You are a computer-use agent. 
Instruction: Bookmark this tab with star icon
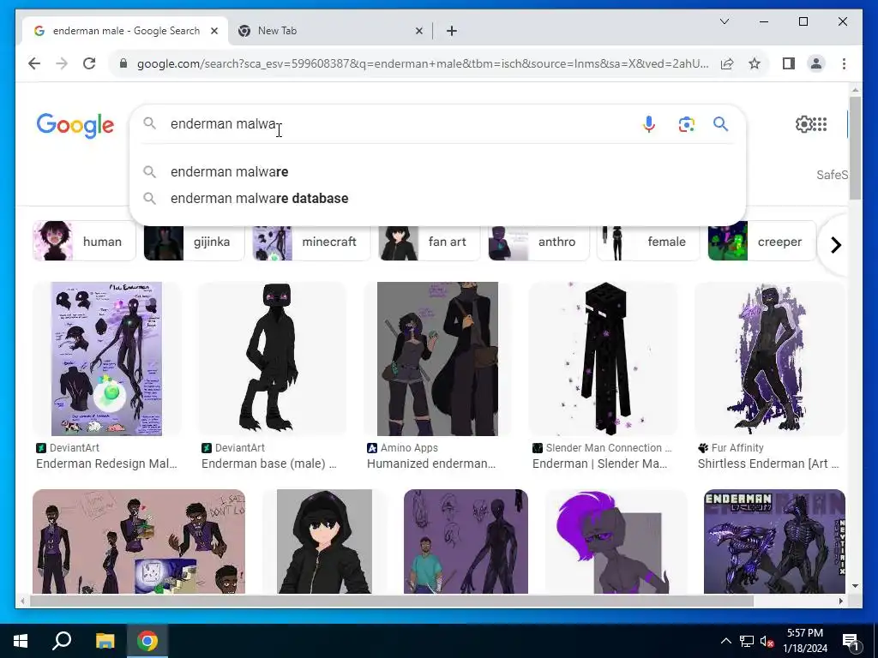pyautogui.click(x=755, y=63)
